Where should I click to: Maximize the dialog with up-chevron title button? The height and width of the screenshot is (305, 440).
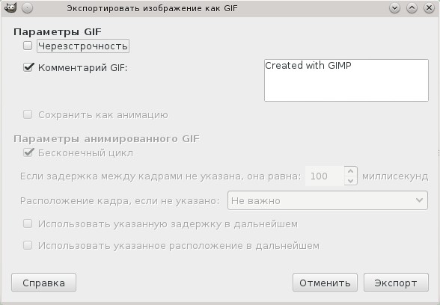pyautogui.click(x=412, y=8)
